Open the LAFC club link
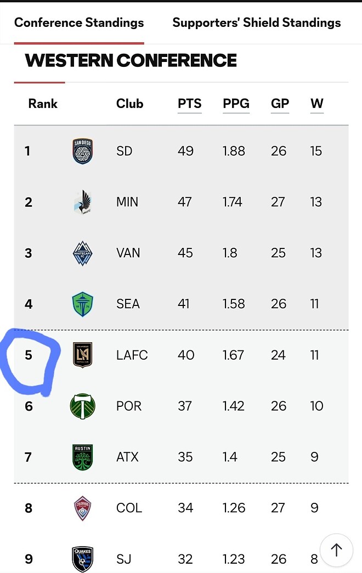The width and height of the screenshot is (362, 573). [132, 355]
